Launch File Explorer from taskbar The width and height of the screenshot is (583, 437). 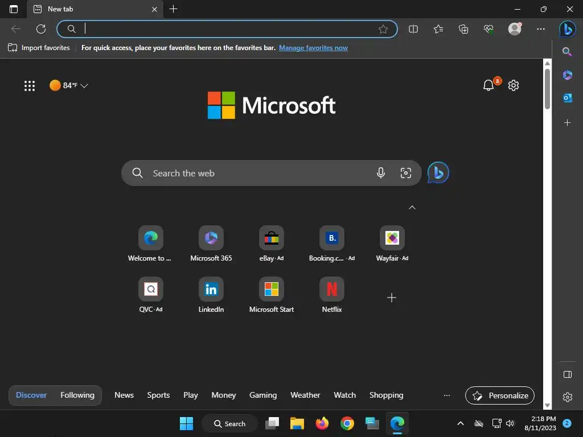coord(297,423)
